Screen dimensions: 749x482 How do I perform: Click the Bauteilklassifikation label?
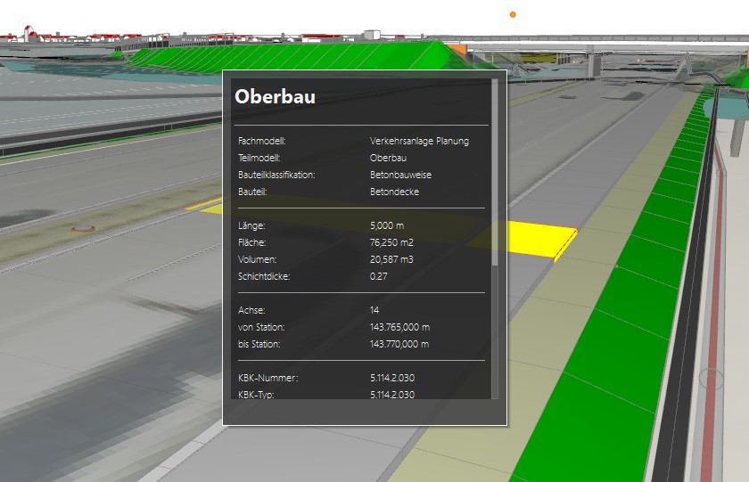[276, 175]
